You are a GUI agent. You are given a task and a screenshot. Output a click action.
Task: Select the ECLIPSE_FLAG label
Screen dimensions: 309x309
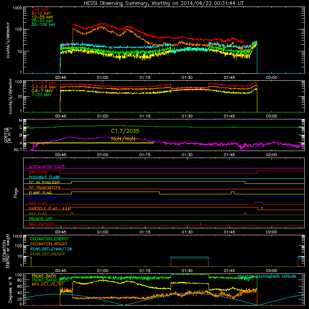[x=42, y=198]
